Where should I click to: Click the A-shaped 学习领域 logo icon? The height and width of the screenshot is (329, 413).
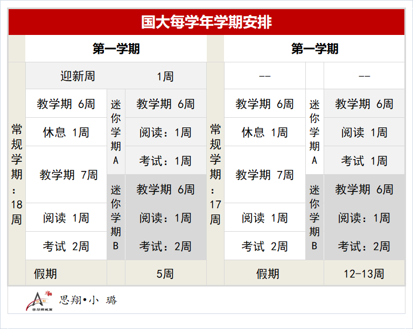[x=39, y=301]
